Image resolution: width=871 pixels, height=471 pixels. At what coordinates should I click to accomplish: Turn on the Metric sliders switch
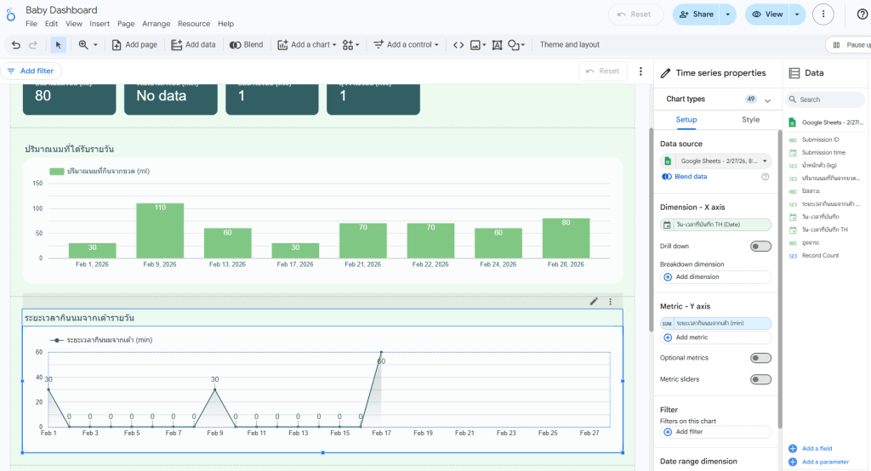[760, 379]
